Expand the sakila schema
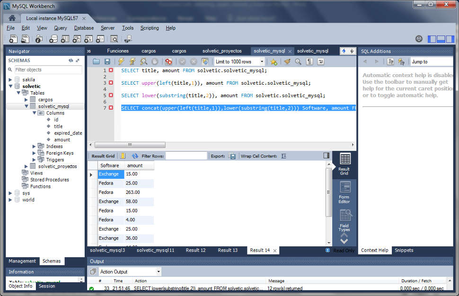Viewport: 459px width, 296px height. pos(10,79)
